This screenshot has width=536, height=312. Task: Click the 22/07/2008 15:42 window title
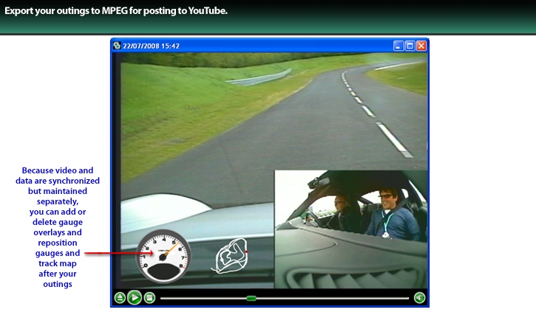pos(152,46)
